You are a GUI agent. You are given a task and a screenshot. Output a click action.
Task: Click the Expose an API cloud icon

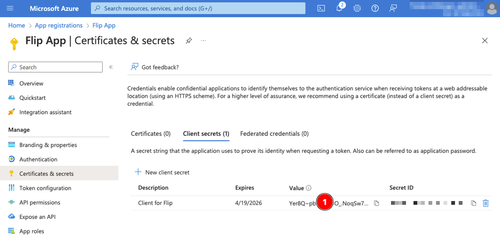click(x=11, y=216)
